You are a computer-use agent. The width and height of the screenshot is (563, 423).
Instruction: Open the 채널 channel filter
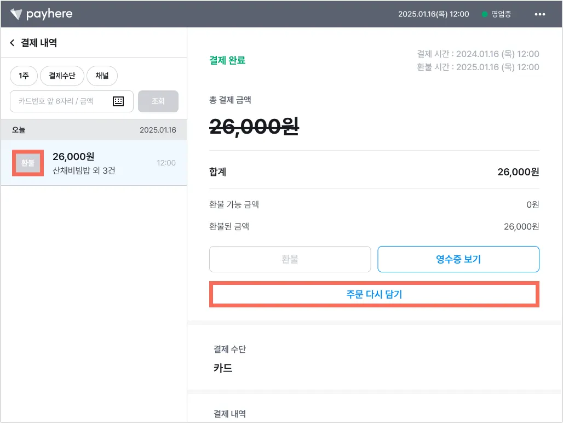102,76
